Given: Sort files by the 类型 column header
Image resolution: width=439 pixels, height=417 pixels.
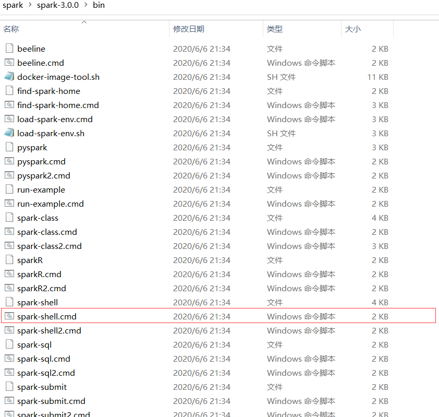Looking at the screenshot, I should point(274,29).
